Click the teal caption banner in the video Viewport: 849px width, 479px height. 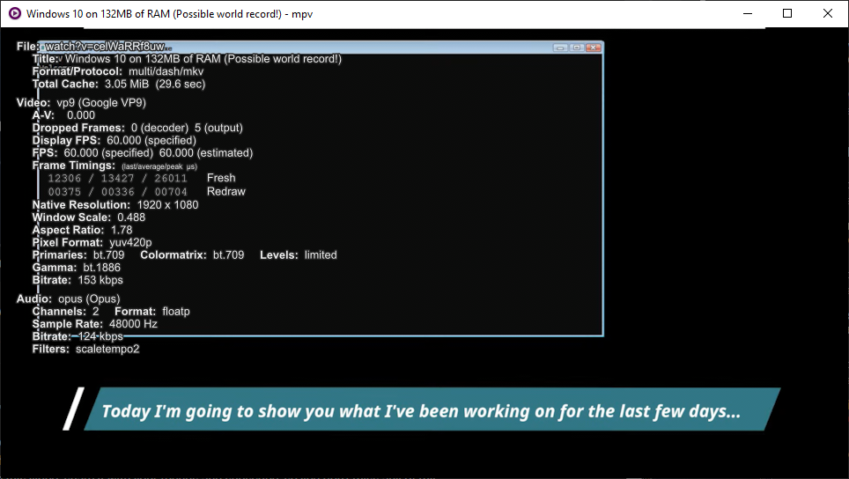click(x=432, y=409)
